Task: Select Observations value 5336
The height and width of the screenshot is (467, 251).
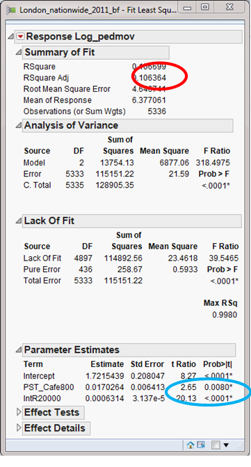Action: (157, 111)
